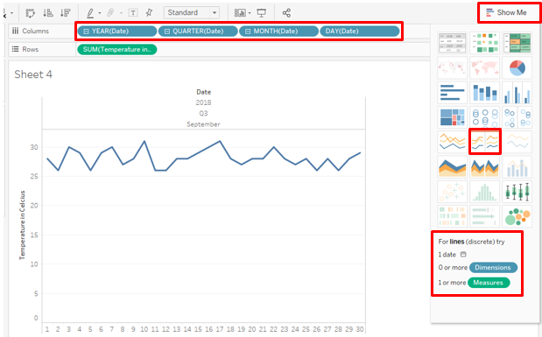Choose the packed bubbles chart type

pyautogui.click(x=517, y=216)
